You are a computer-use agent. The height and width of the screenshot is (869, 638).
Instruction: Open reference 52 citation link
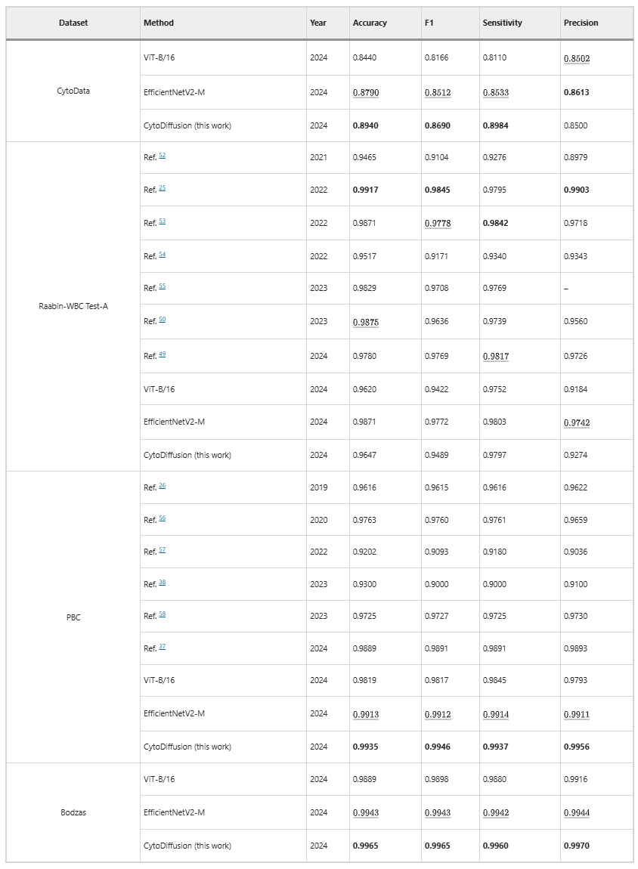pyautogui.click(x=162, y=156)
